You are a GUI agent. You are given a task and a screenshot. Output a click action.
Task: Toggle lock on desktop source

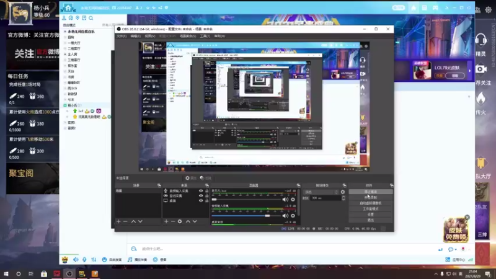click(x=207, y=200)
